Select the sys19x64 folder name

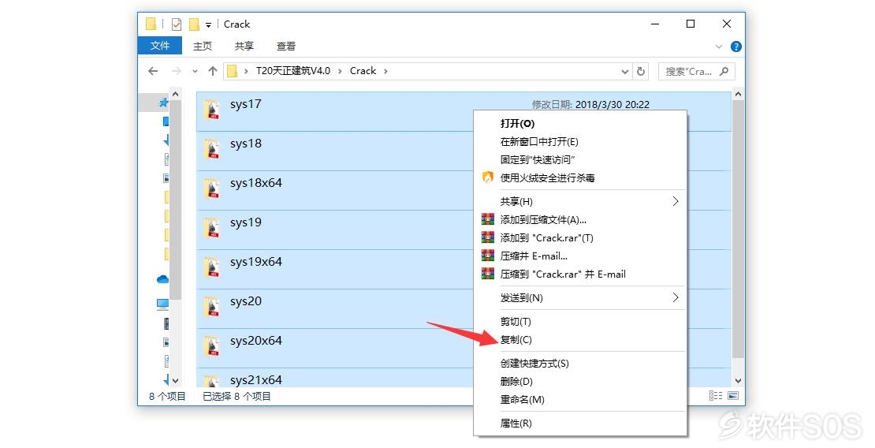coord(256,261)
